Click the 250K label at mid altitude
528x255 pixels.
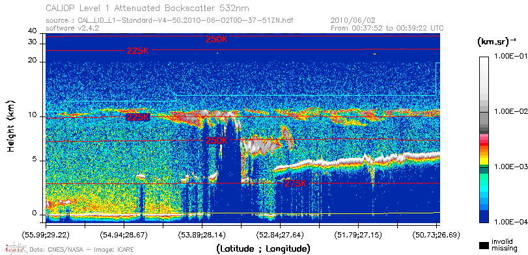point(216,141)
